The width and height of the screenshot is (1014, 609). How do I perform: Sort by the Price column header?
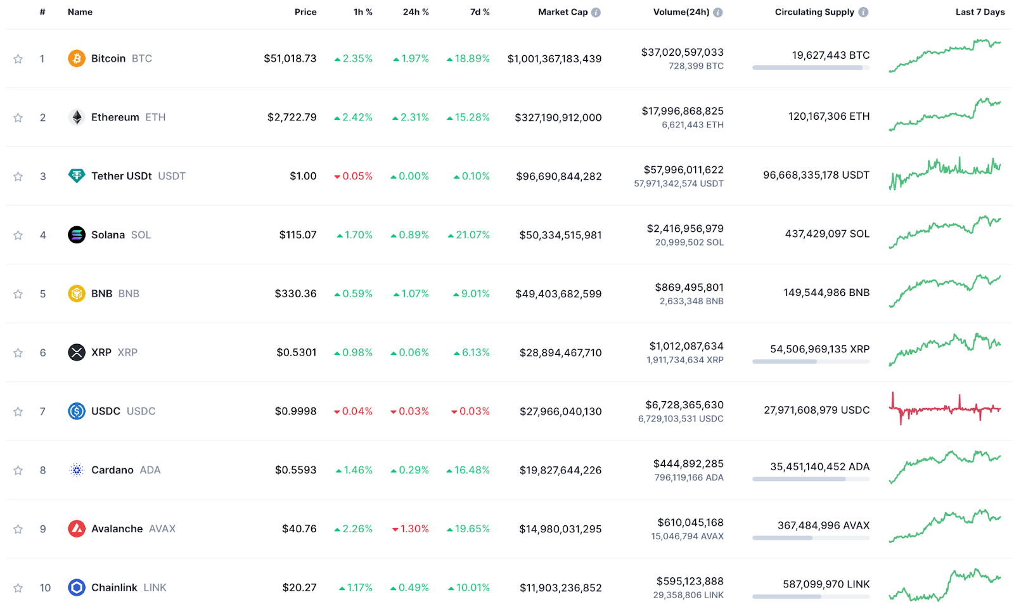[x=305, y=12]
